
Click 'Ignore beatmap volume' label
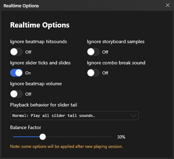coord(36,84)
